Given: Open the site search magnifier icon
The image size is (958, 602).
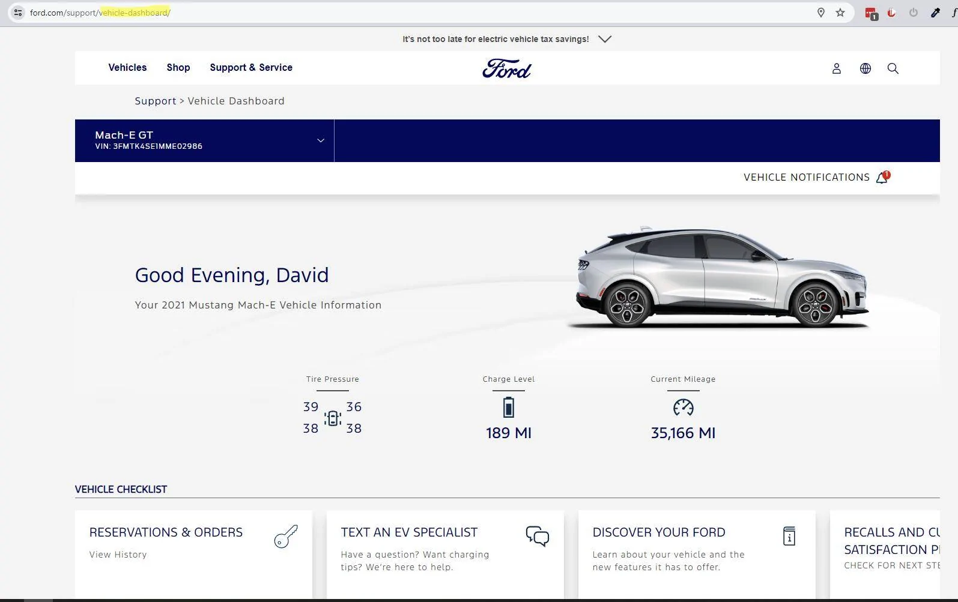Looking at the screenshot, I should pos(893,68).
